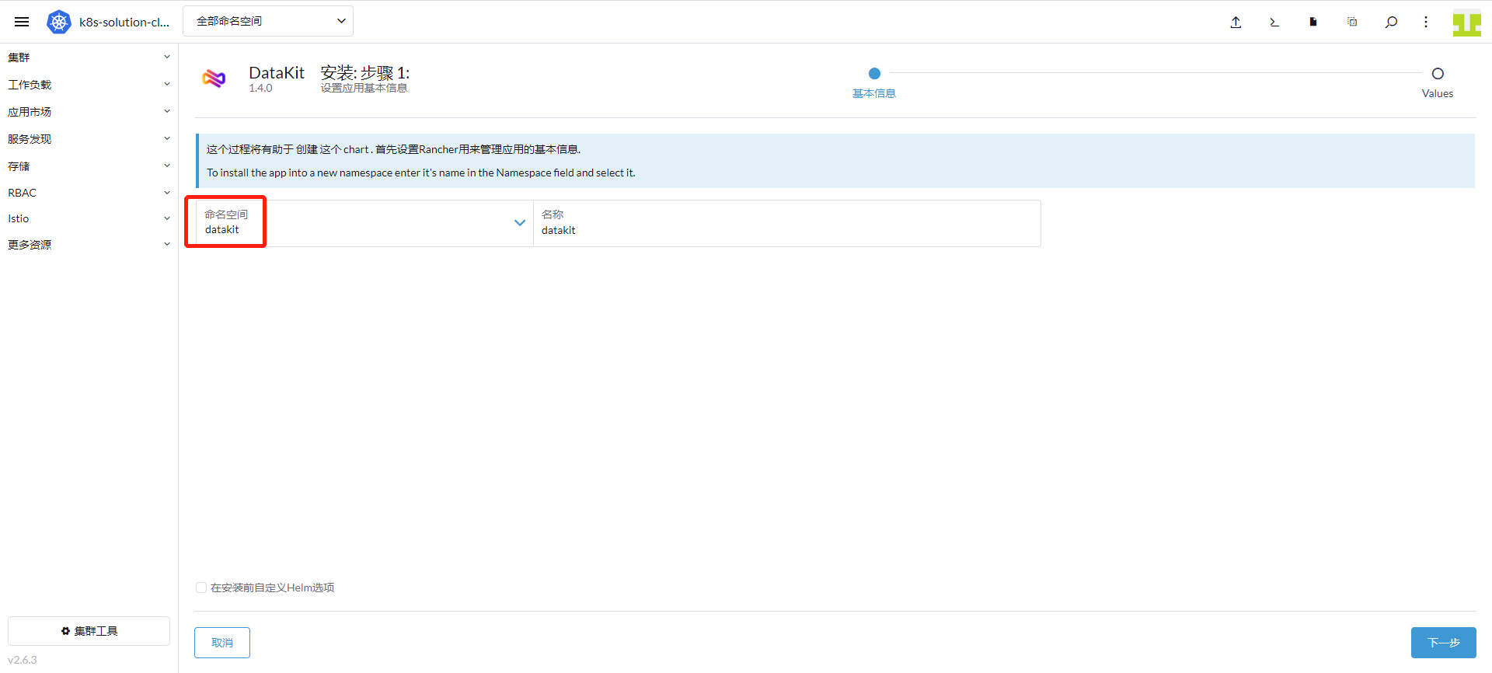This screenshot has height=673, width=1492.
Task: Open the kubectl shell terminal icon
Action: (x=1274, y=22)
